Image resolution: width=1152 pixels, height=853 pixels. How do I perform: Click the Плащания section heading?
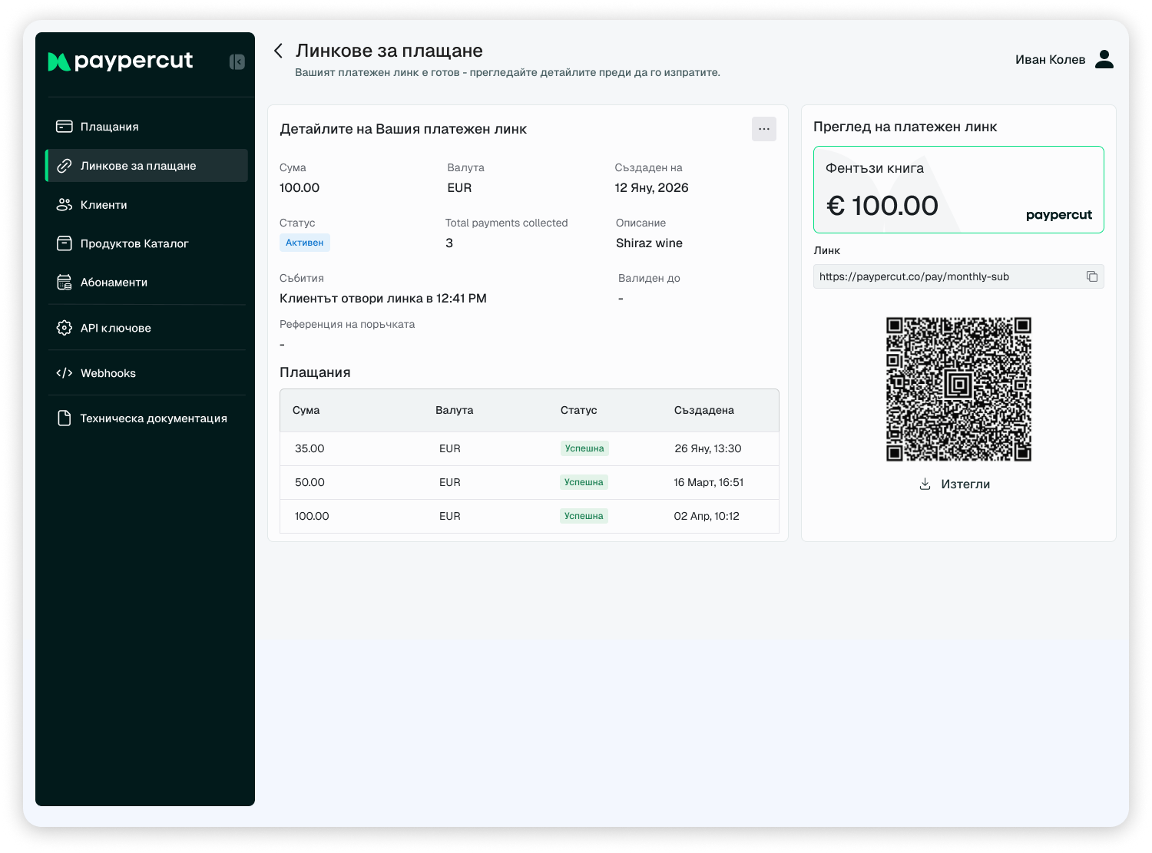(315, 372)
